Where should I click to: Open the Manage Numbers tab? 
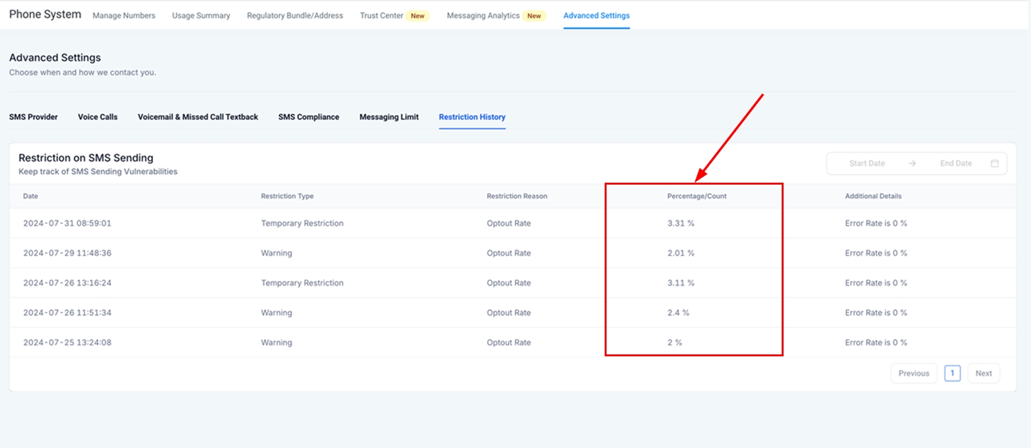click(124, 15)
